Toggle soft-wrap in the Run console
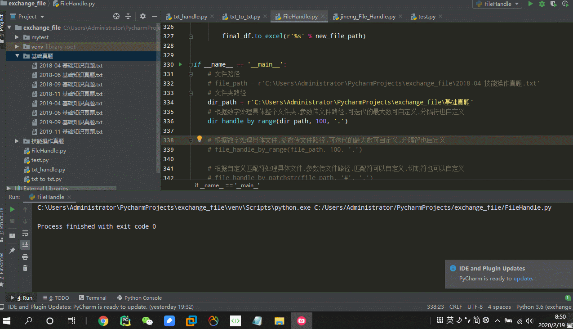This screenshot has width=573, height=329. (x=25, y=233)
